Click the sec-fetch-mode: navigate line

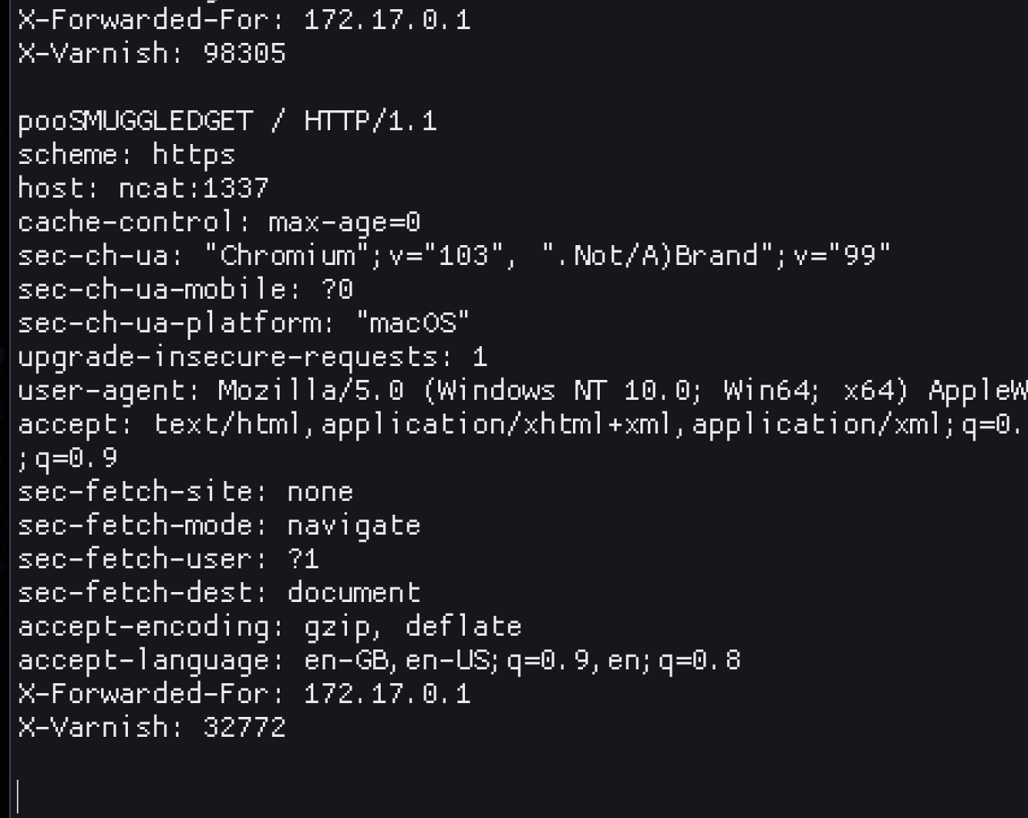pyautogui.click(x=218, y=525)
